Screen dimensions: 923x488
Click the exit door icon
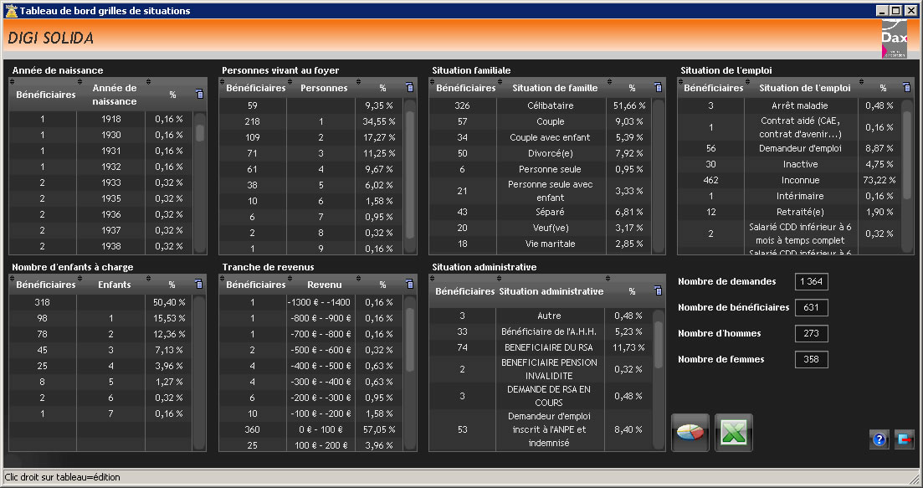point(904,439)
